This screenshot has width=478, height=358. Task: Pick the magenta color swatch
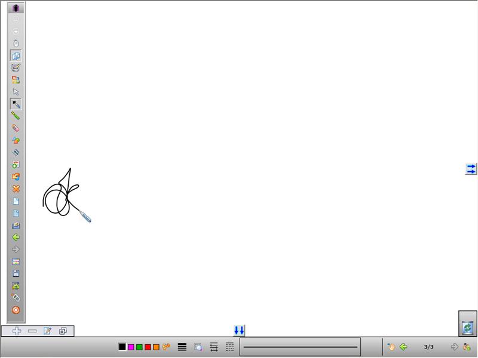coord(131,347)
